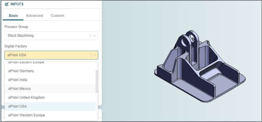Pick aPriori Mexico from dropdown list
This screenshot has height=122, width=262.
point(50,89)
